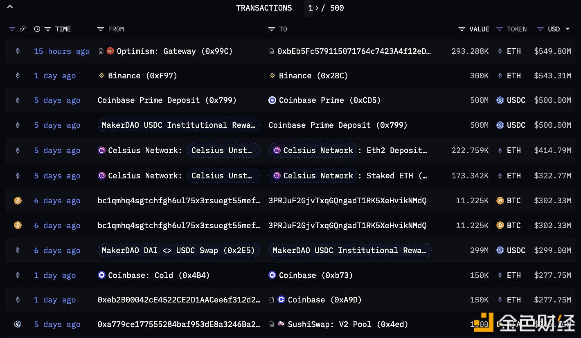Open the Optimism: Gateway (0x99C) entity
The height and width of the screenshot is (338, 581).
175,51
